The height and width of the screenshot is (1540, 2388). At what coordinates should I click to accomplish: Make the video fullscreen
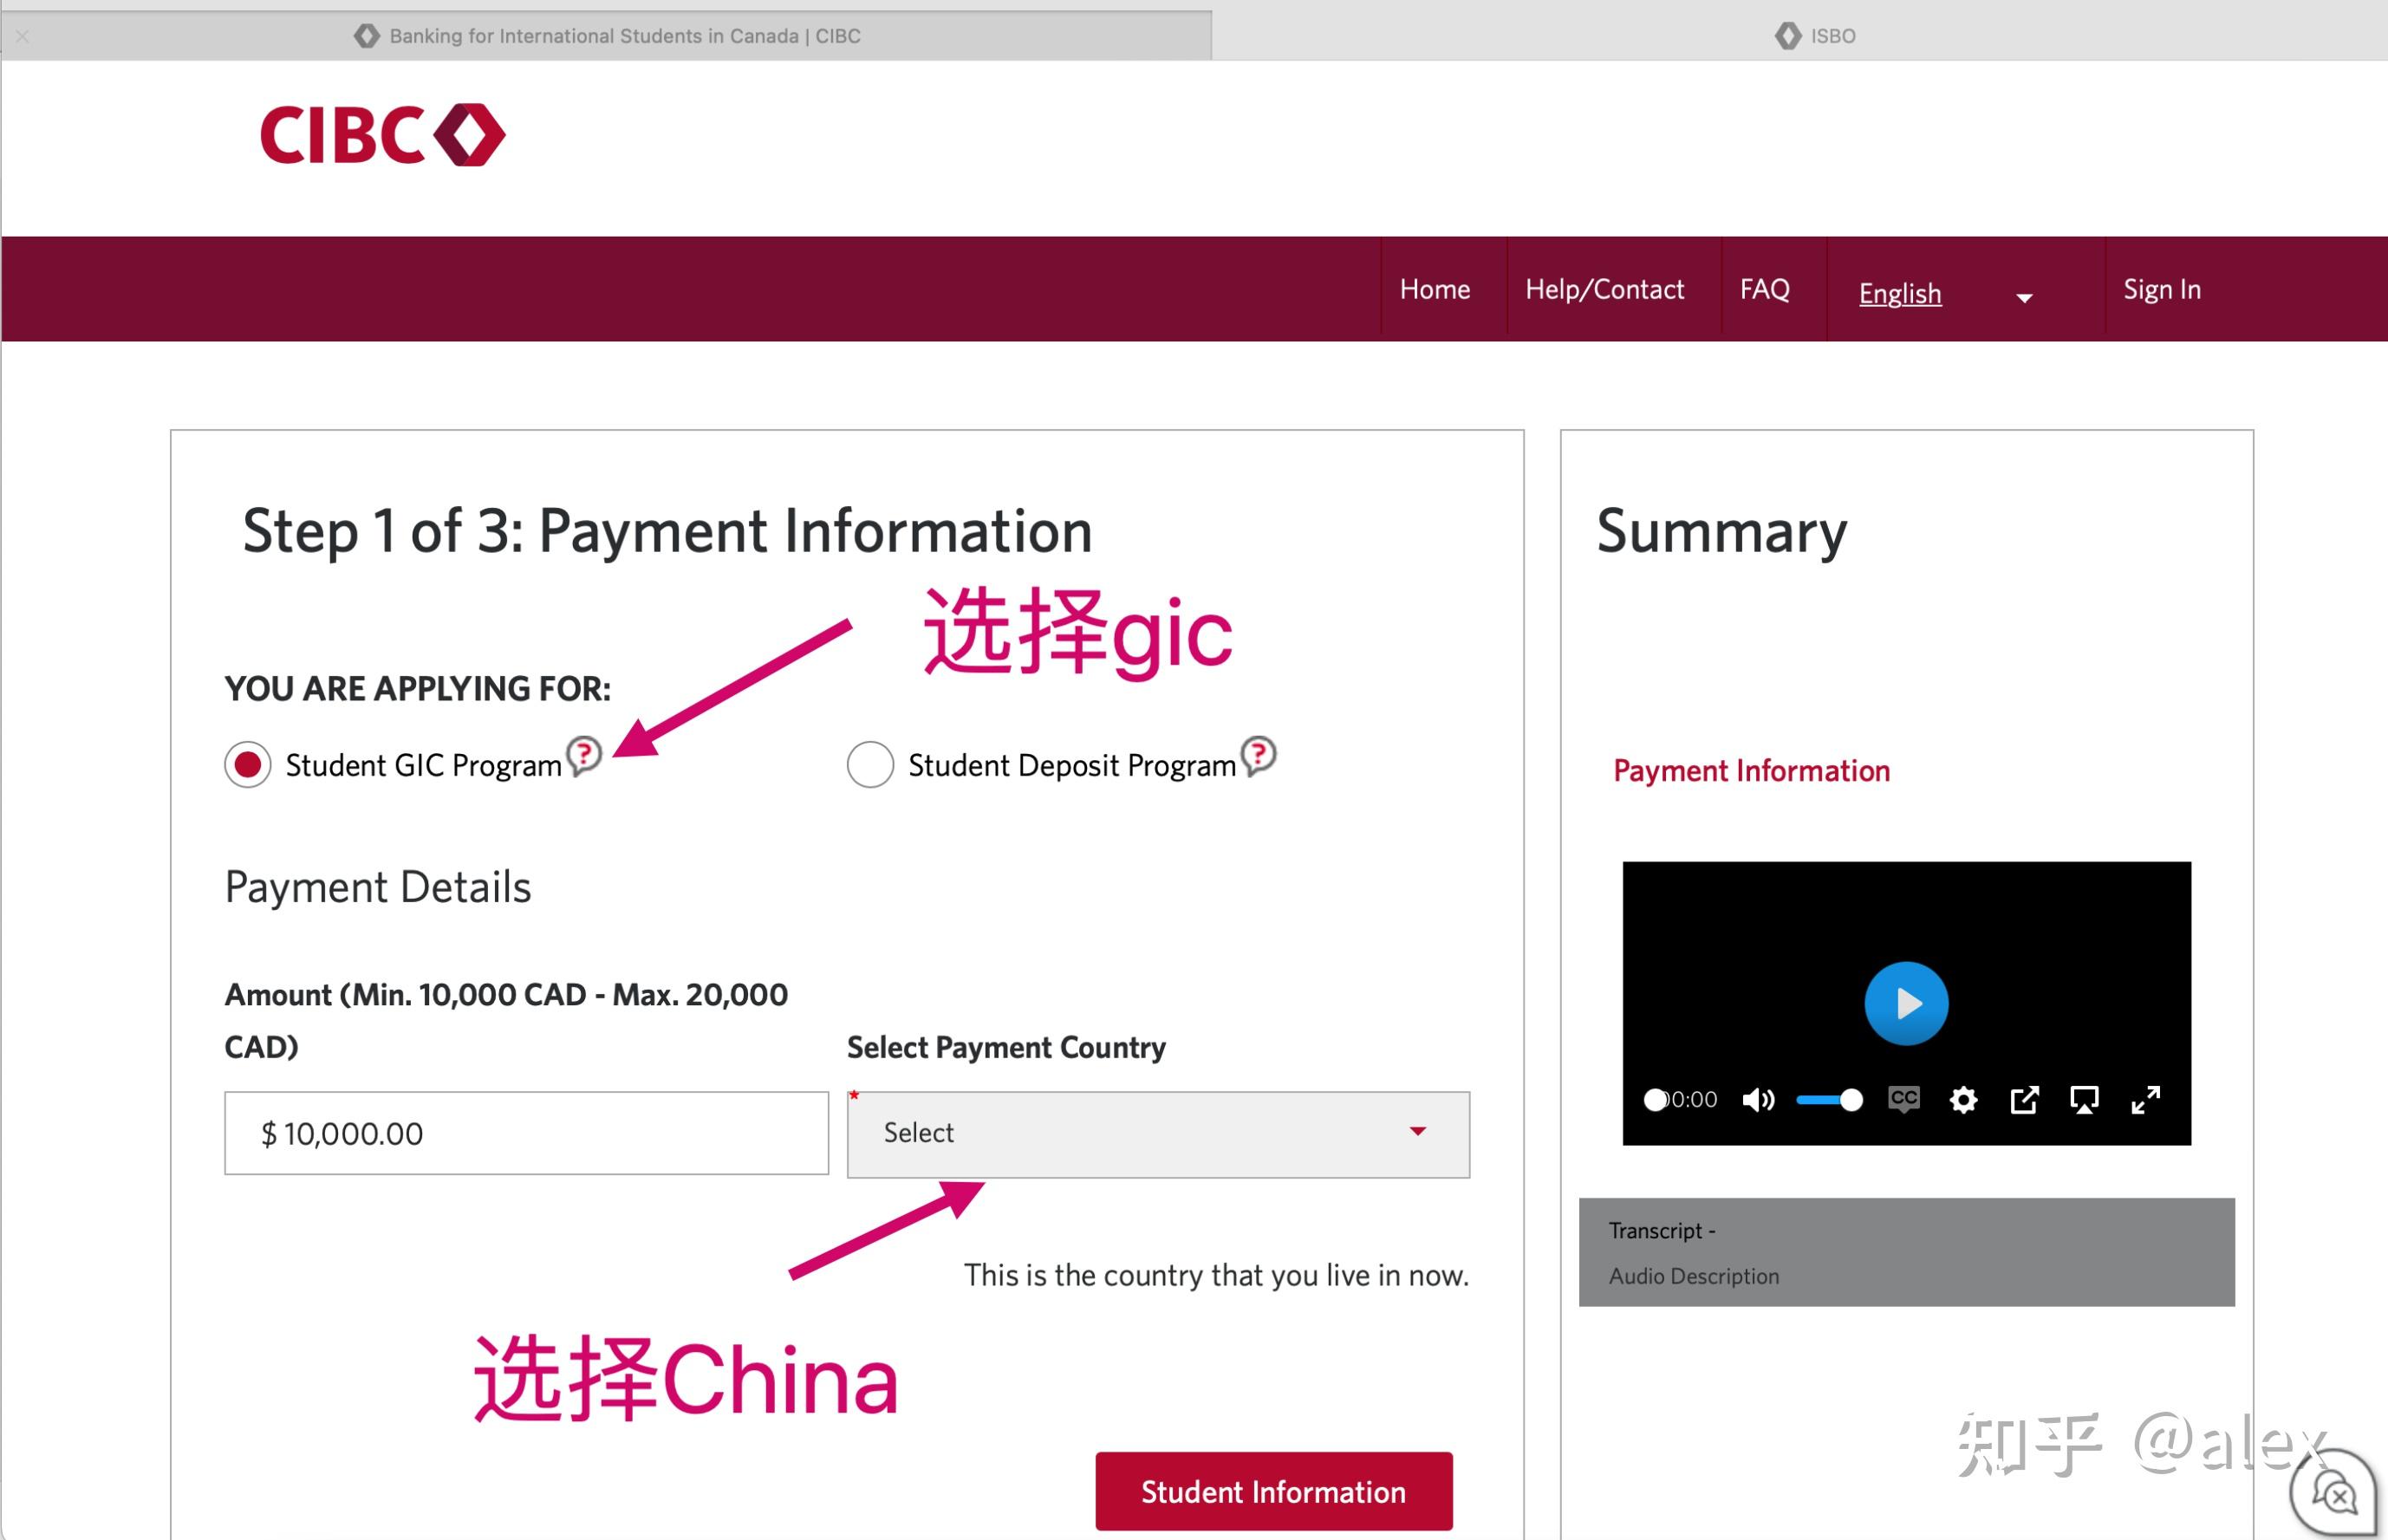[2145, 1099]
